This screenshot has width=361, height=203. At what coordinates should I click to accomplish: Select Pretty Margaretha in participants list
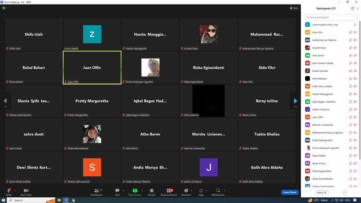(331, 140)
